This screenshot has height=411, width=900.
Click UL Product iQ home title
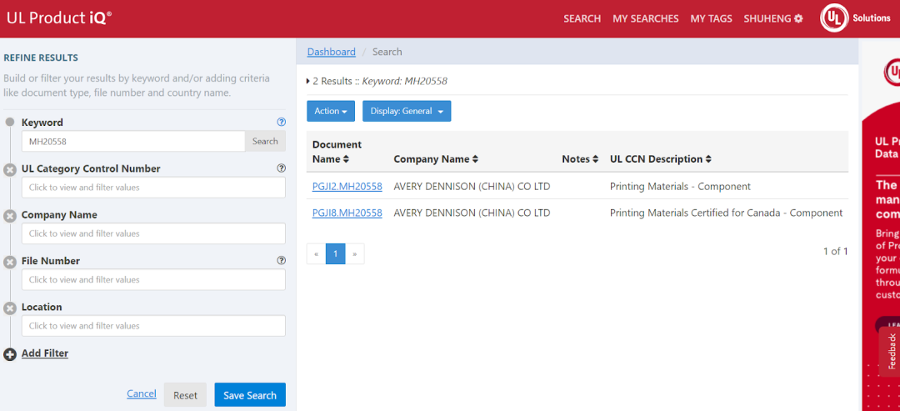pos(59,18)
